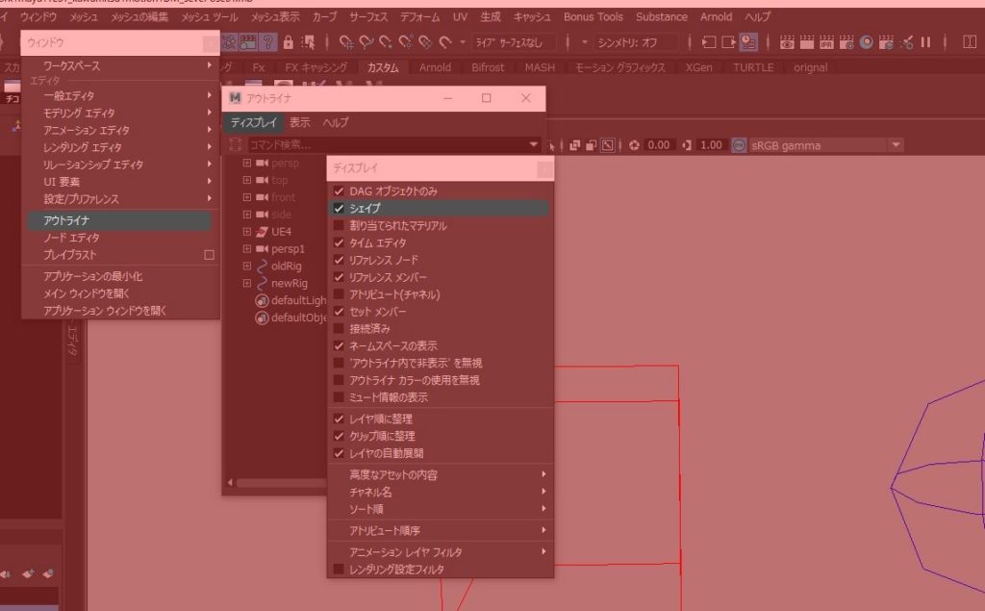The image size is (985, 611).
Task: Click the question mark selection mask icon
Action: pyautogui.click(x=268, y=42)
